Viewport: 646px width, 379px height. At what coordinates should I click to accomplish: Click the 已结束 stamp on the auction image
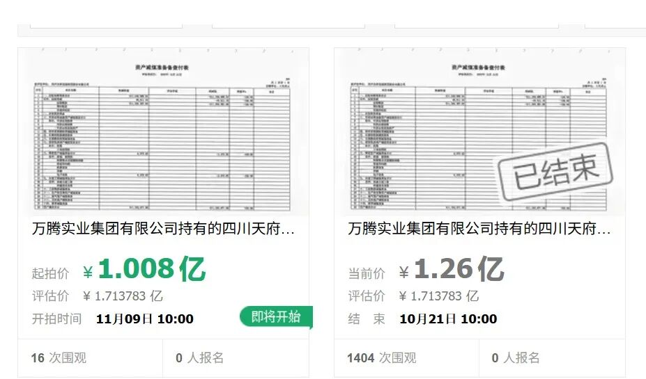555,172
